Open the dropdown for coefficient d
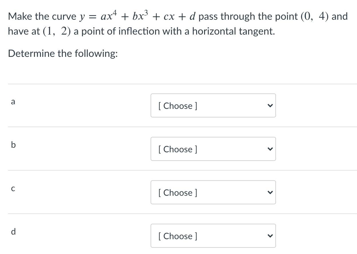 click(213, 236)
